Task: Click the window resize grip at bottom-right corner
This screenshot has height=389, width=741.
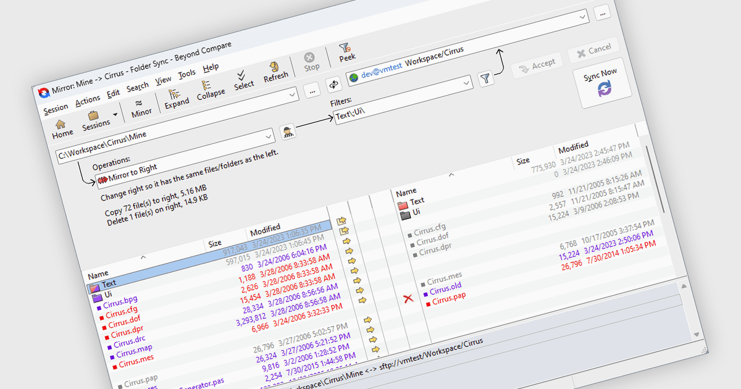Action: (705, 349)
